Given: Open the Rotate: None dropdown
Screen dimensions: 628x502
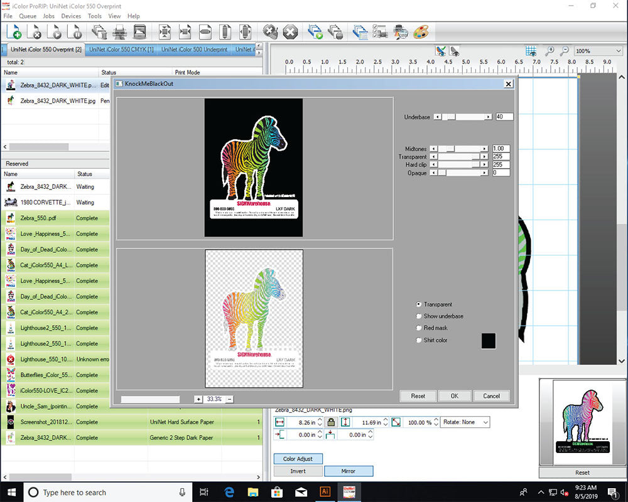Looking at the screenshot, I should (465, 422).
